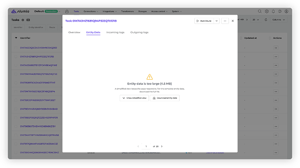Open task link 01KT9CCPY6B9XZ0JY7XMF202T
This screenshot has height=168, width=300.
(x=38, y=100)
